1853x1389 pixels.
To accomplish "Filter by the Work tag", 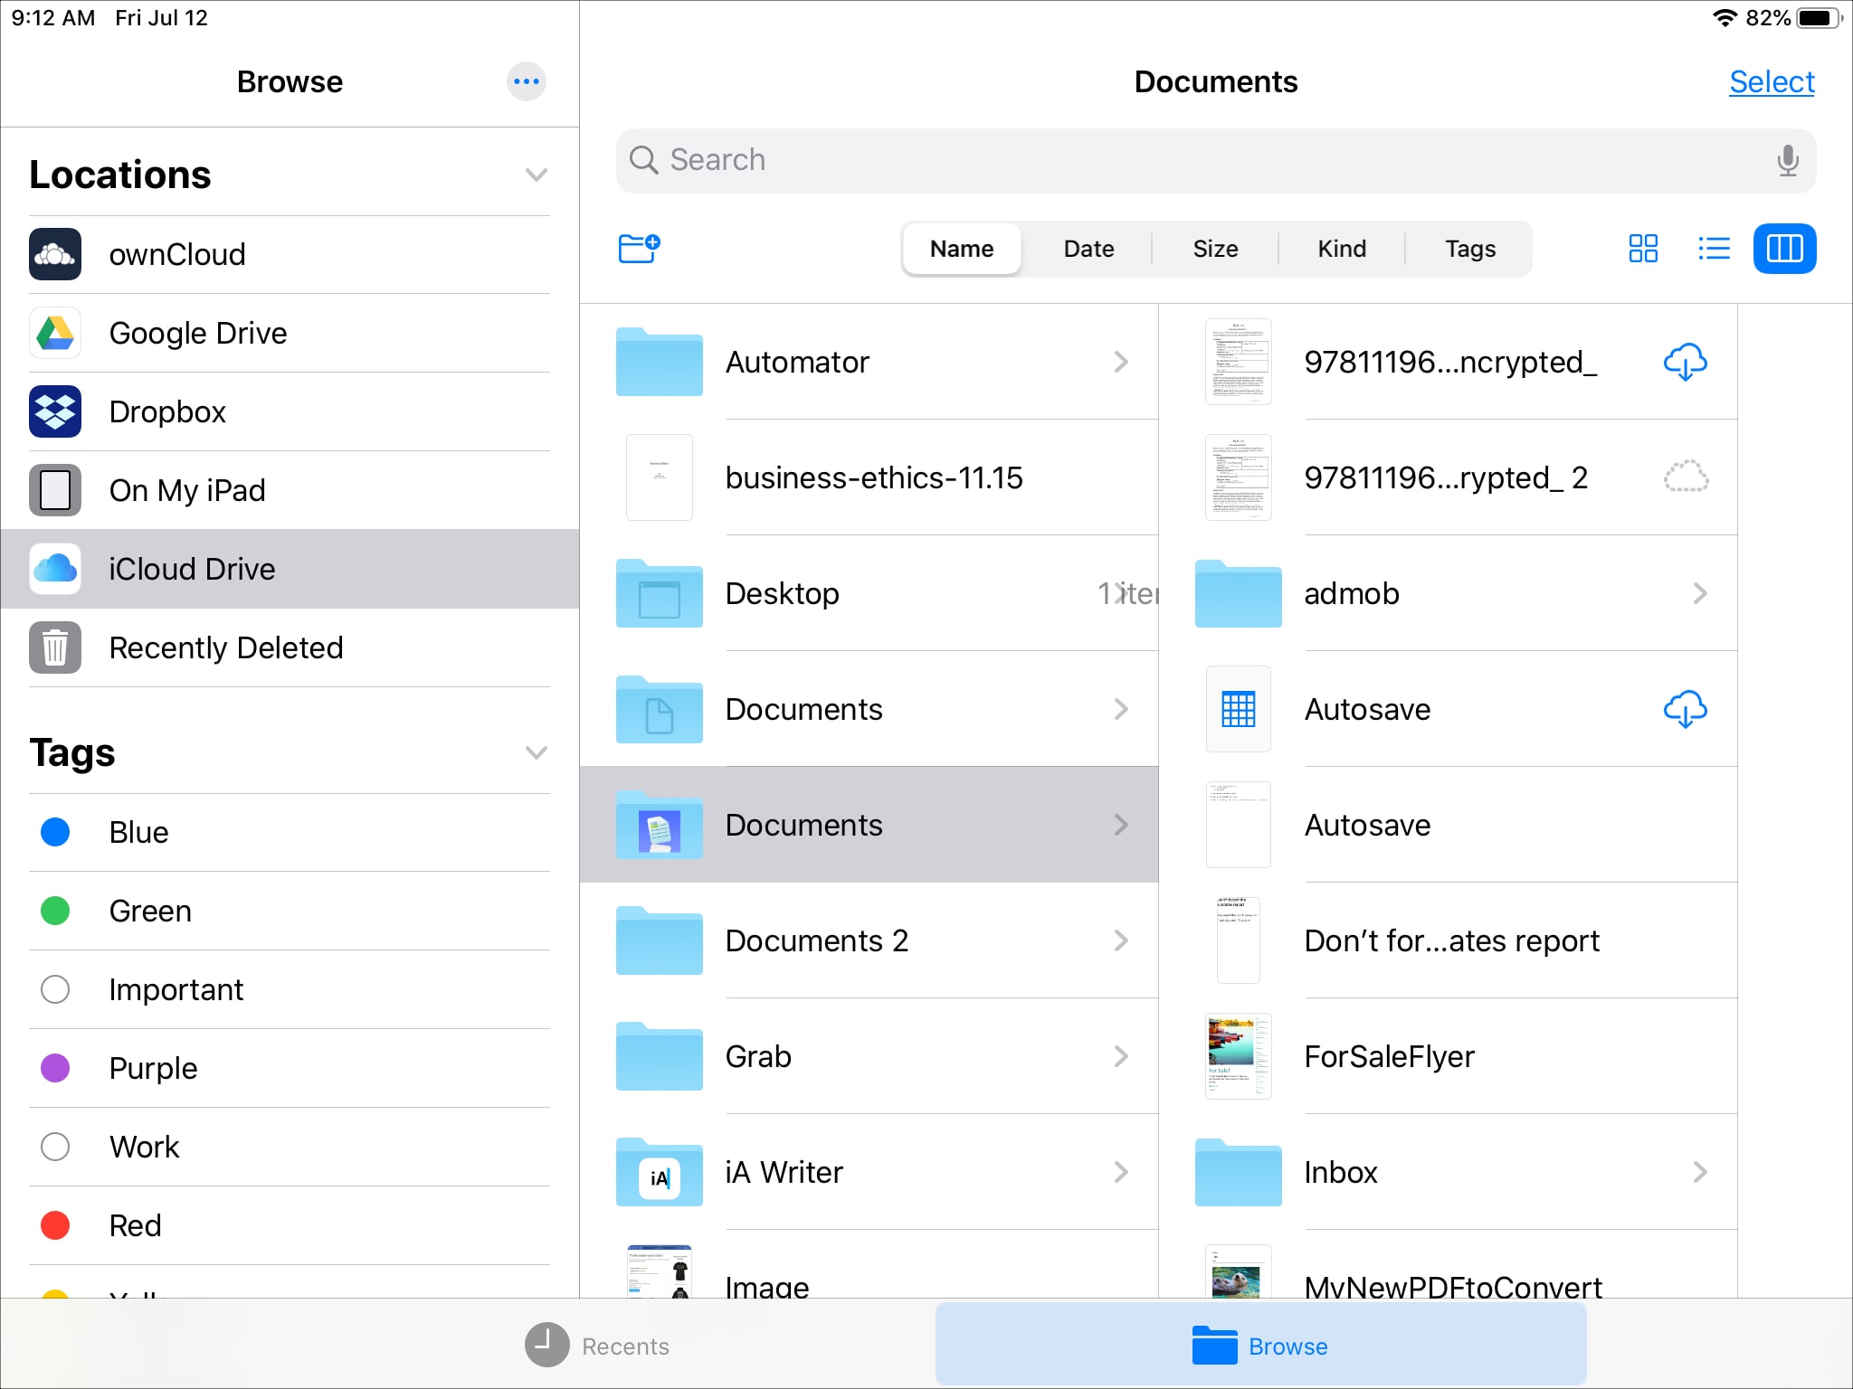I will coord(290,1147).
